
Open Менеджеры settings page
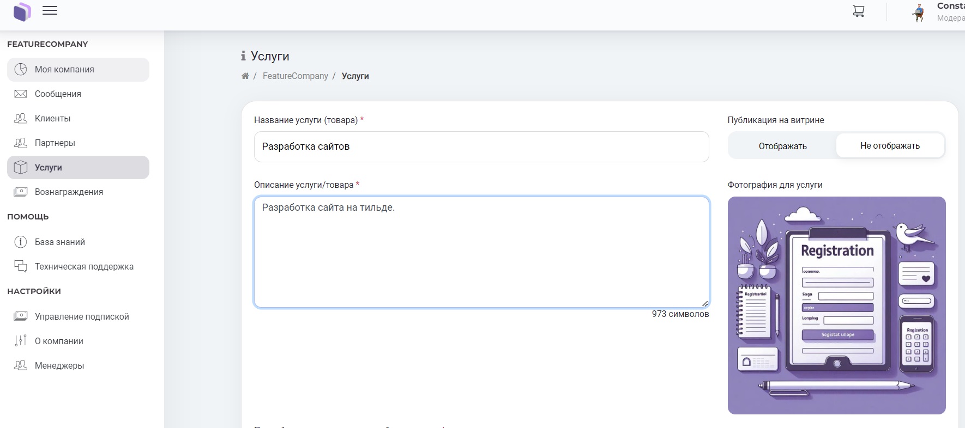pyautogui.click(x=59, y=365)
